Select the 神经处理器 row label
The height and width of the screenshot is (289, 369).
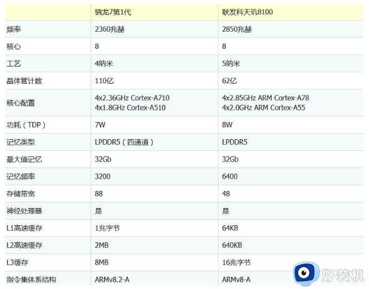pos(24,211)
